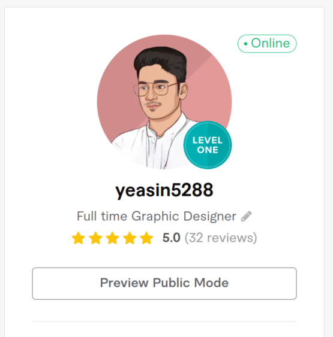Toggle the Online status indicator pill
Viewport: 333px width, 337px height.
pos(267,44)
